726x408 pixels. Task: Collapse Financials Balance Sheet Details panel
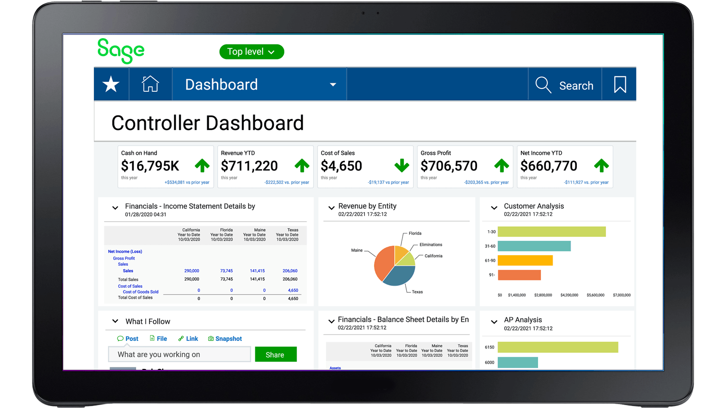(331, 321)
